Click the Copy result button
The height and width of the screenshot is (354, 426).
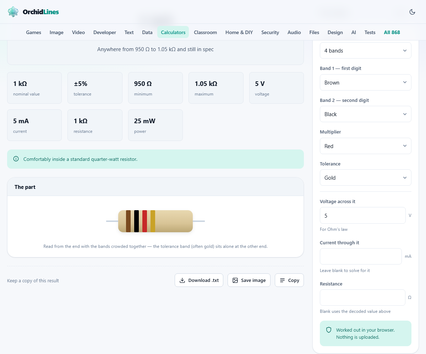[289, 280]
